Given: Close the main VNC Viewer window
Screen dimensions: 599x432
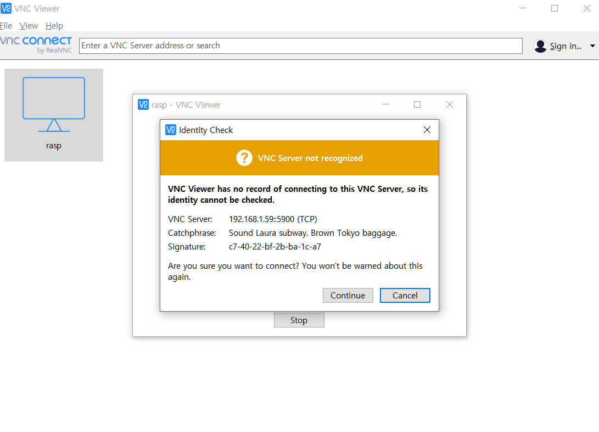Looking at the screenshot, I should 587,8.
